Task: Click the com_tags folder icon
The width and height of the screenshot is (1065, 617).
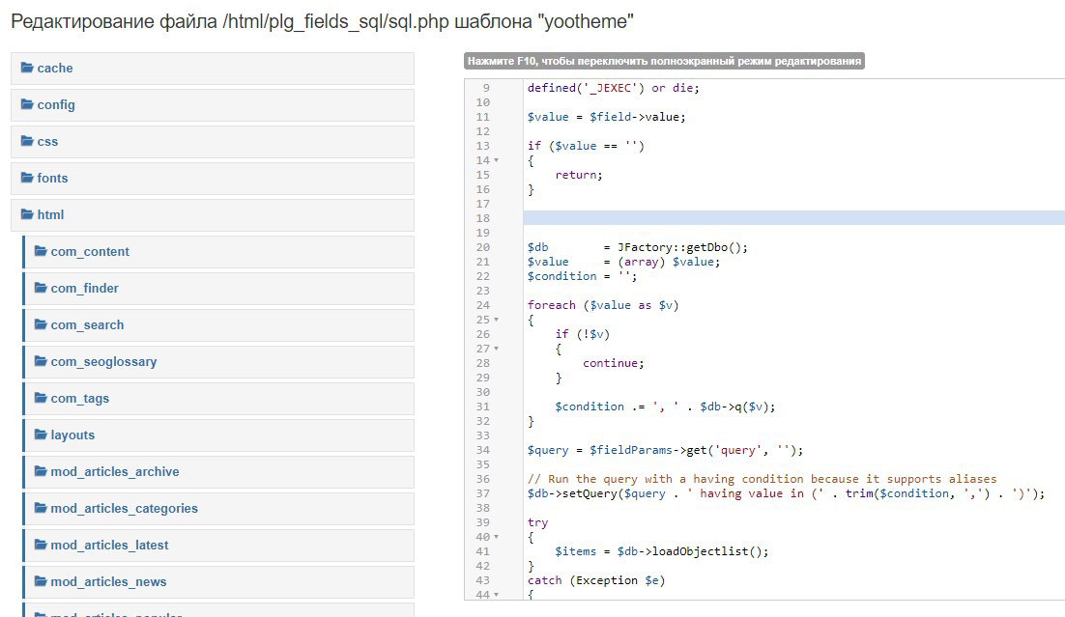Action: point(41,397)
